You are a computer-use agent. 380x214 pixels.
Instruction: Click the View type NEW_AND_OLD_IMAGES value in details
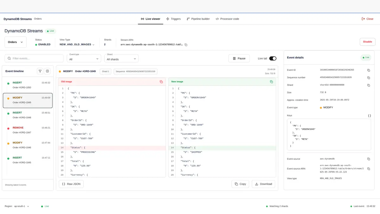pos(331,178)
